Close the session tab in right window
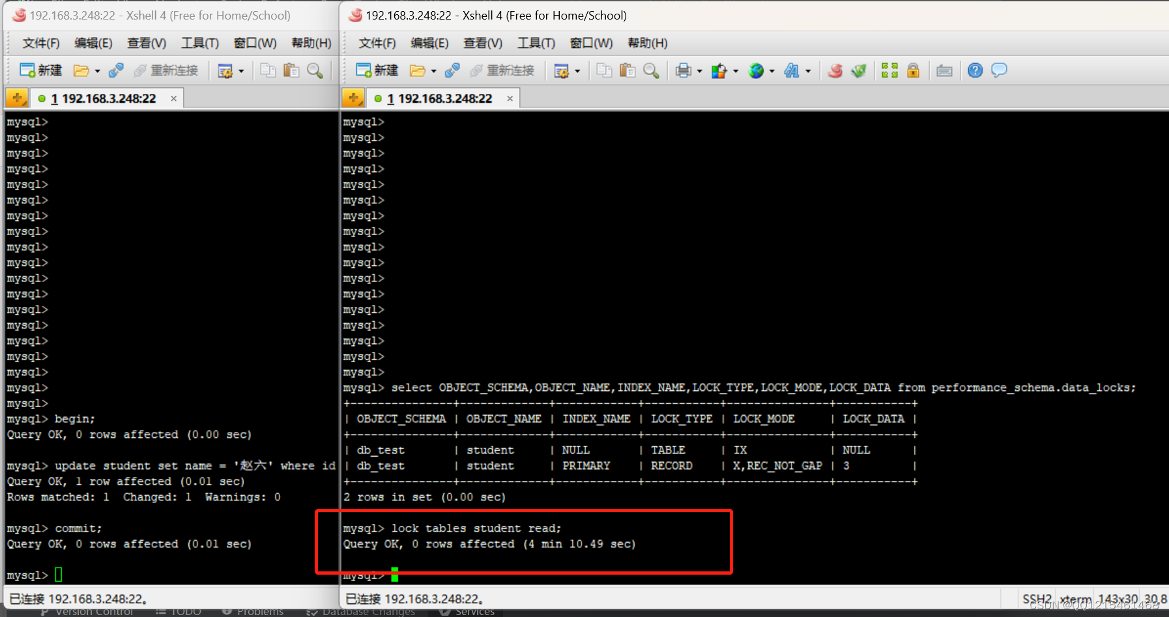The image size is (1169, 617). [x=510, y=98]
